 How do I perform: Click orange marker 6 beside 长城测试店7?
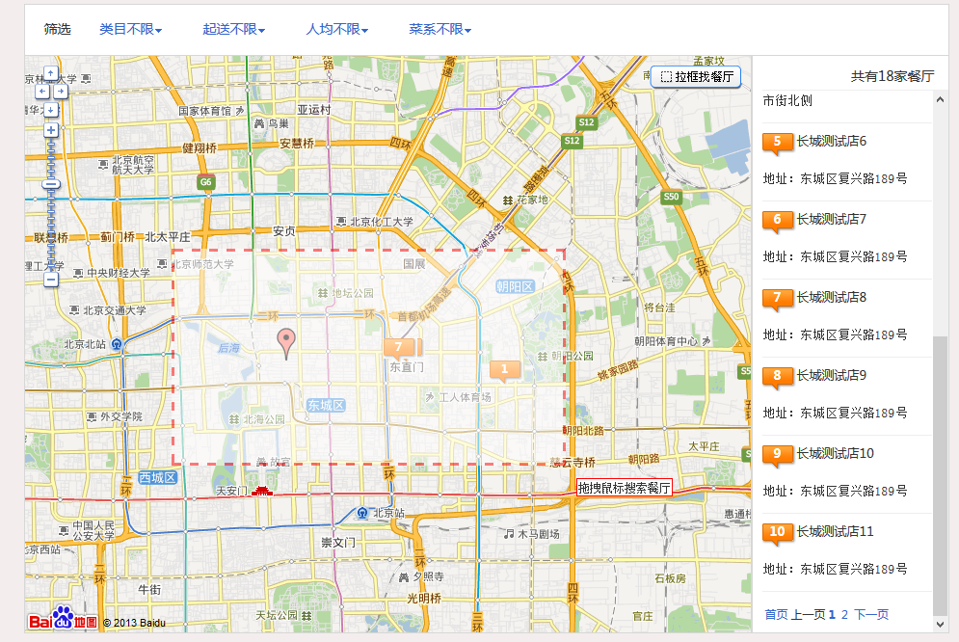pos(778,222)
